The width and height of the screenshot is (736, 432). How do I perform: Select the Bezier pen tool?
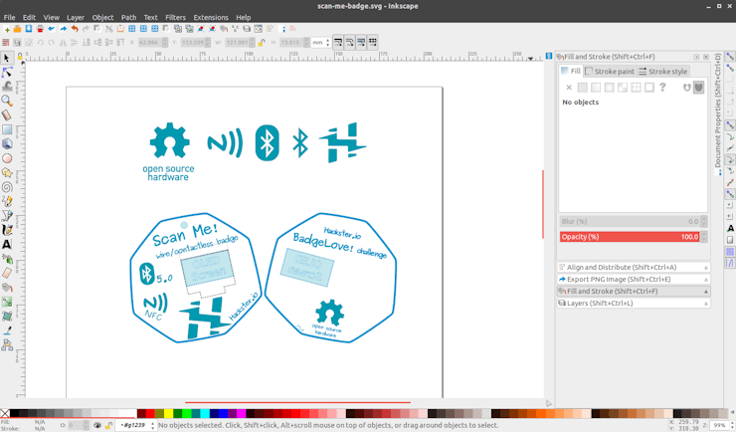coord(7,216)
